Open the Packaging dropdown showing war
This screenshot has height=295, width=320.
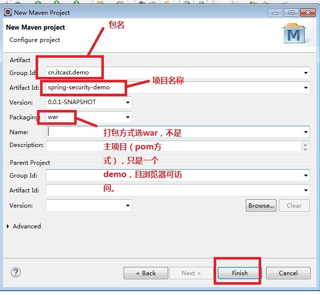tap(128, 117)
